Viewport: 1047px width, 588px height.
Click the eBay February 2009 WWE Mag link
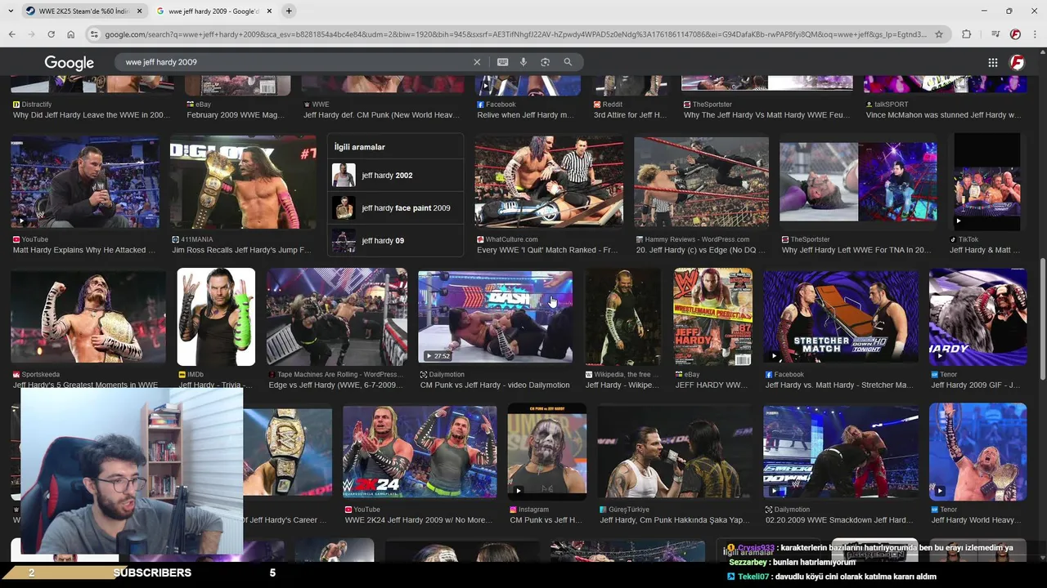[236, 115]
